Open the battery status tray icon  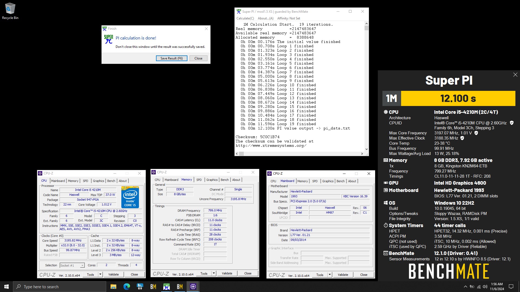472,287
